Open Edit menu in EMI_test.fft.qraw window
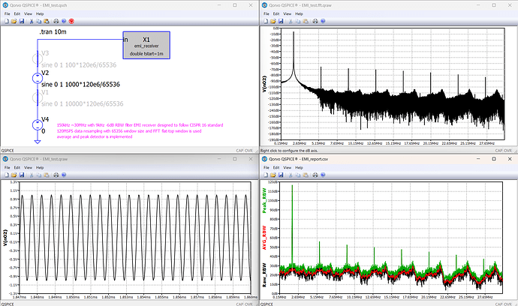Screen dimensions: 518x306 point(276,13)
